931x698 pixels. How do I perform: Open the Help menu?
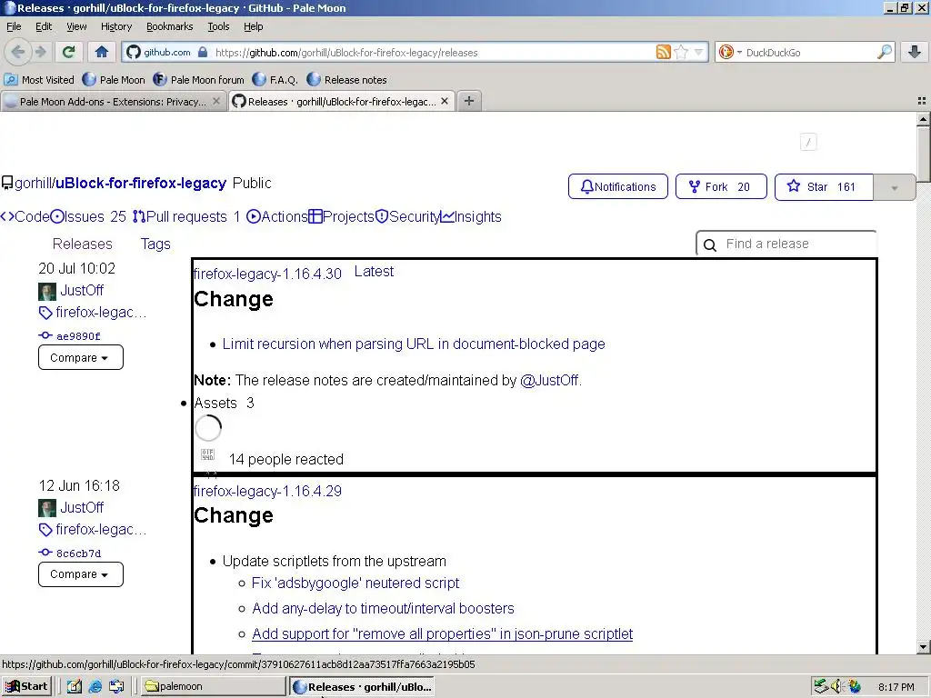[254, 26]
